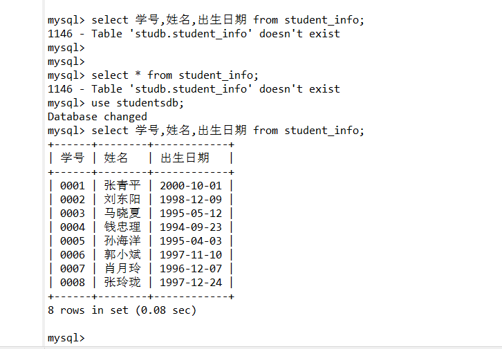Click the birth date 1998-12-09
502x349 pixels.
coord(191,200)
